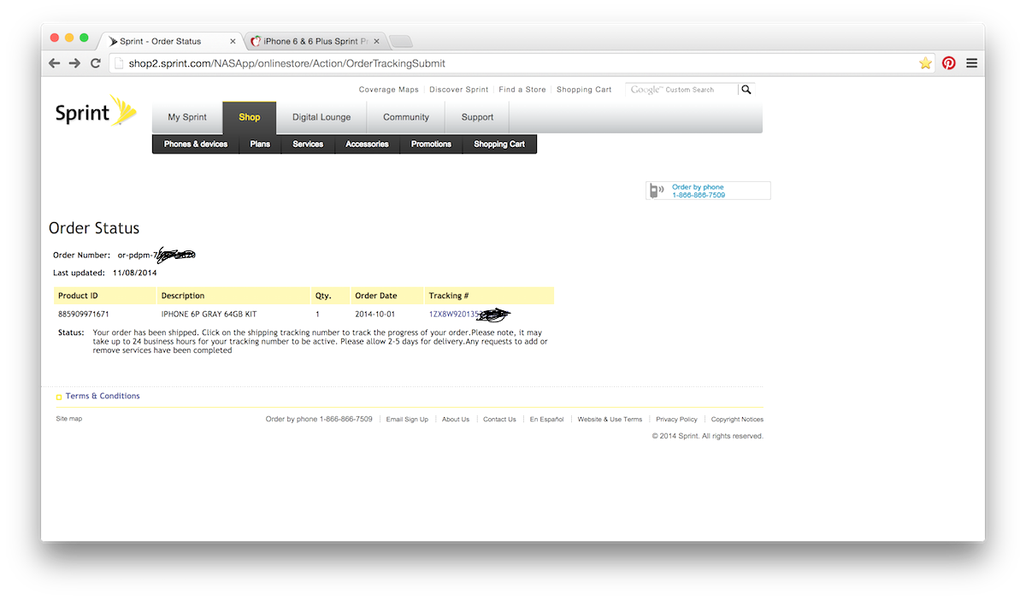The width and height of the screenshot is (1026, 600).
Task: Click the Qty. column header
Action: 322,296
